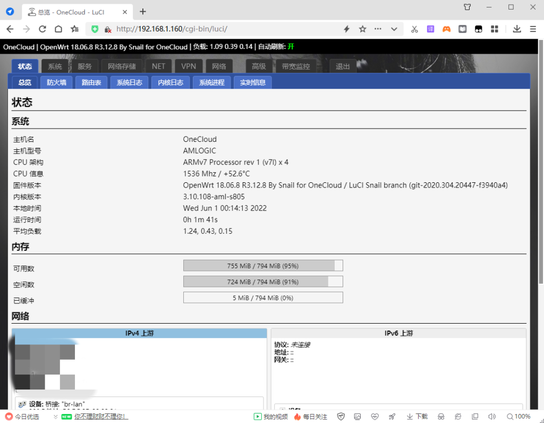This screenshot has height=423, width=544.
Task: Open the three-dot more options menu
Action: point(378,29)
